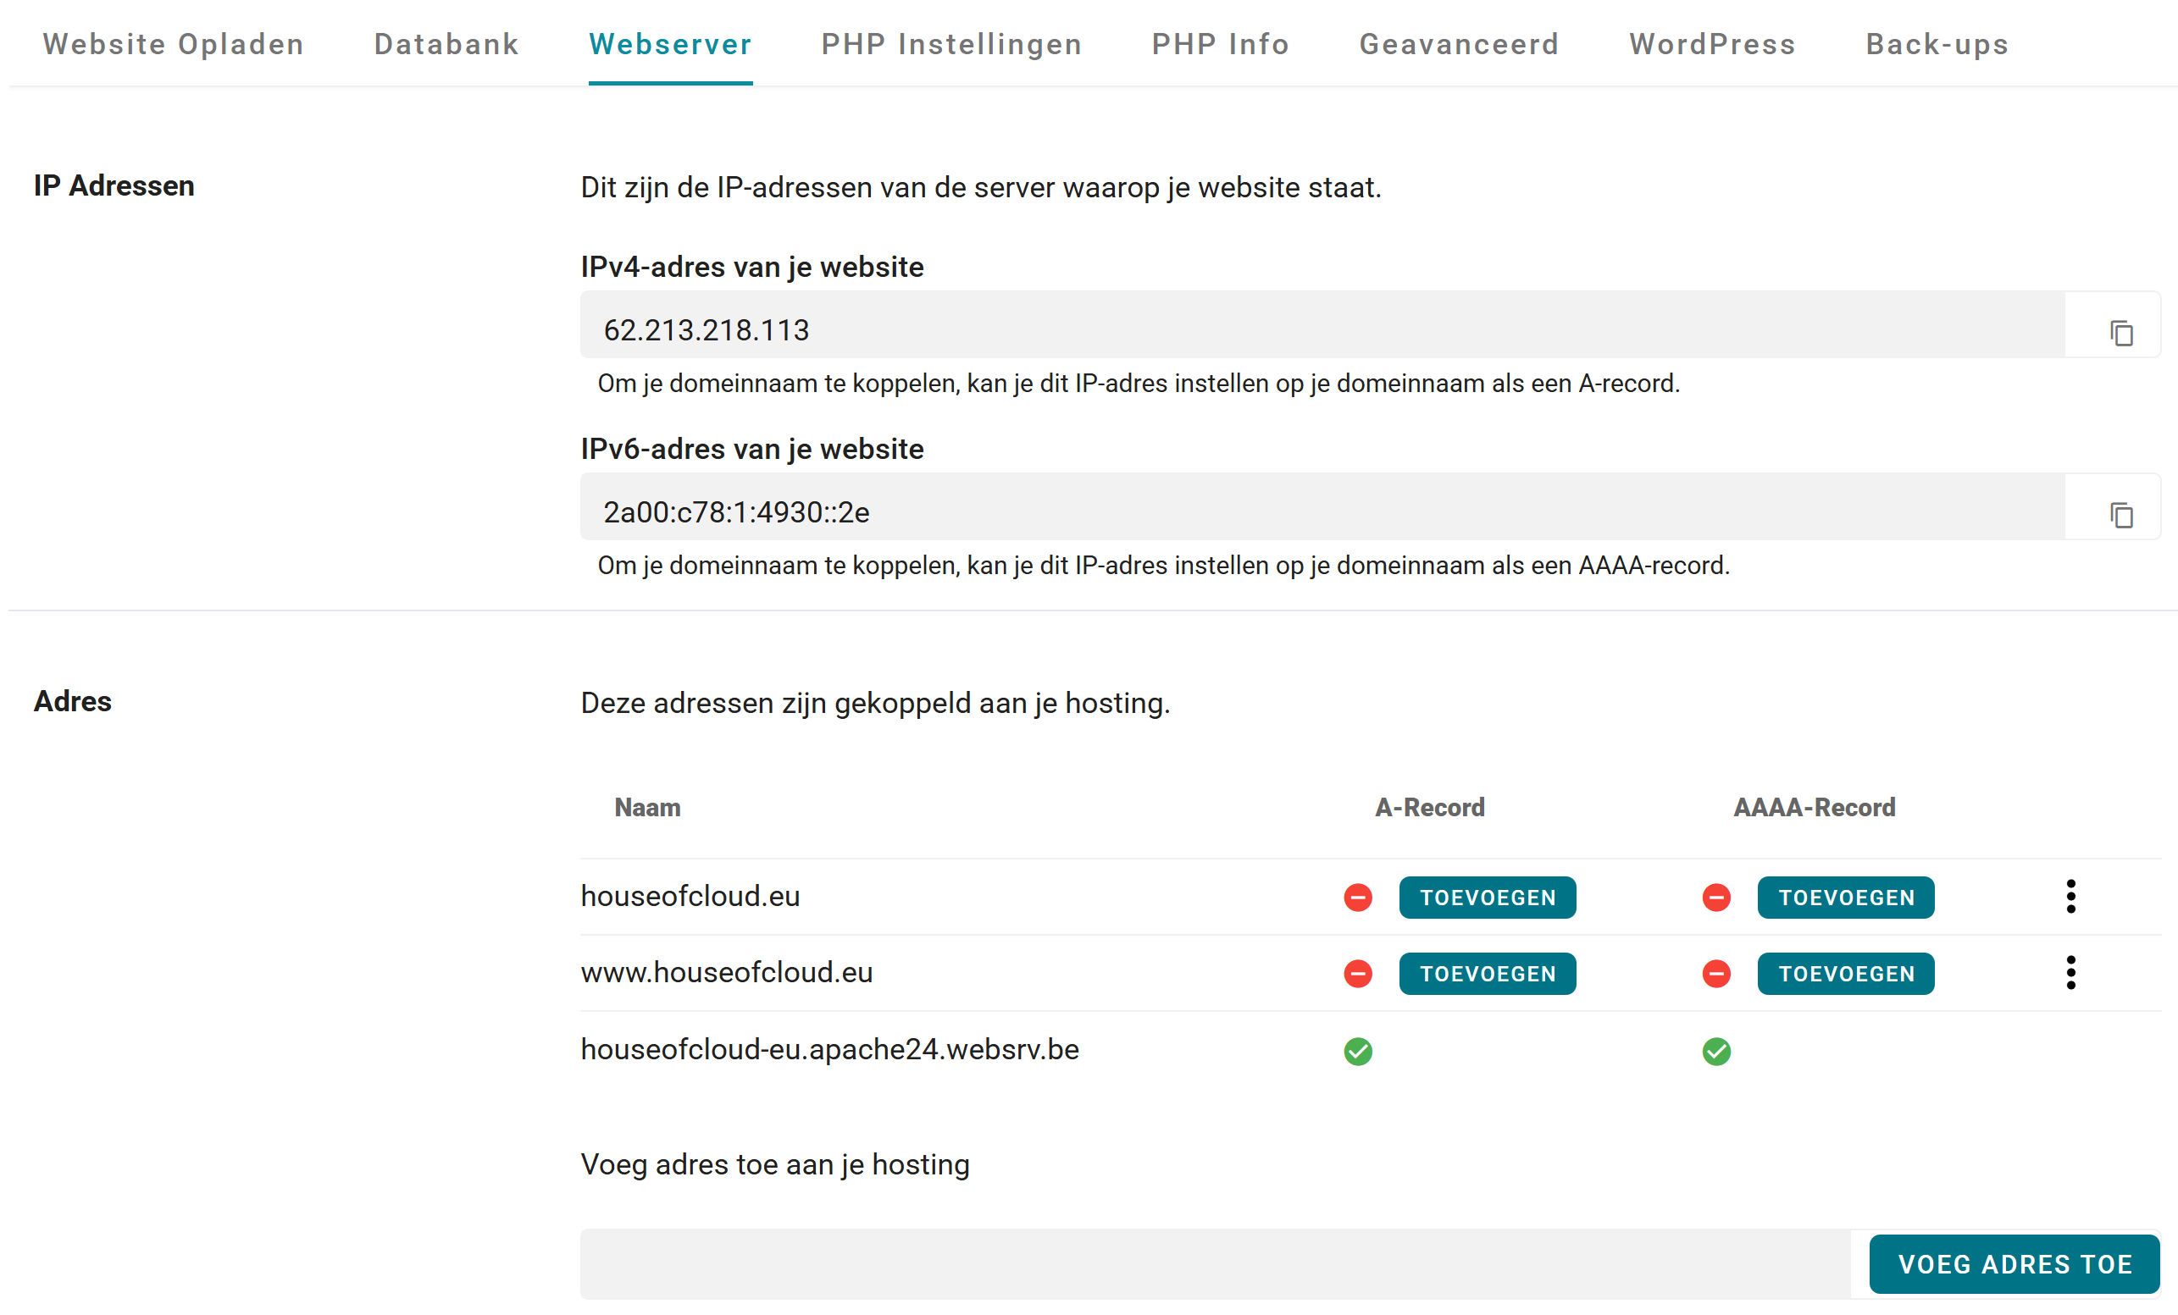
Task: Click the IPv4 address field 62.213.218.113
Action: 1322,324
